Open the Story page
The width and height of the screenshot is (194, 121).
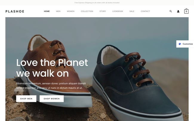coord(103,11)
